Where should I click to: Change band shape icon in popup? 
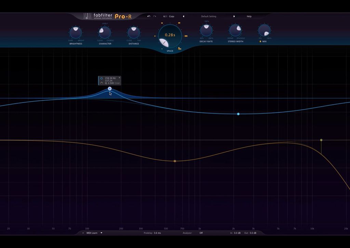tap(102, 83)
